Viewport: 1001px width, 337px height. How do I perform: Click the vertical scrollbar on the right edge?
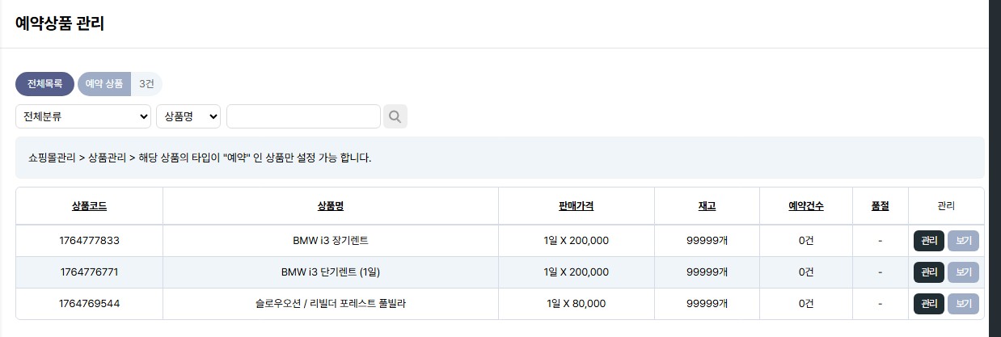tap(995, 162)
